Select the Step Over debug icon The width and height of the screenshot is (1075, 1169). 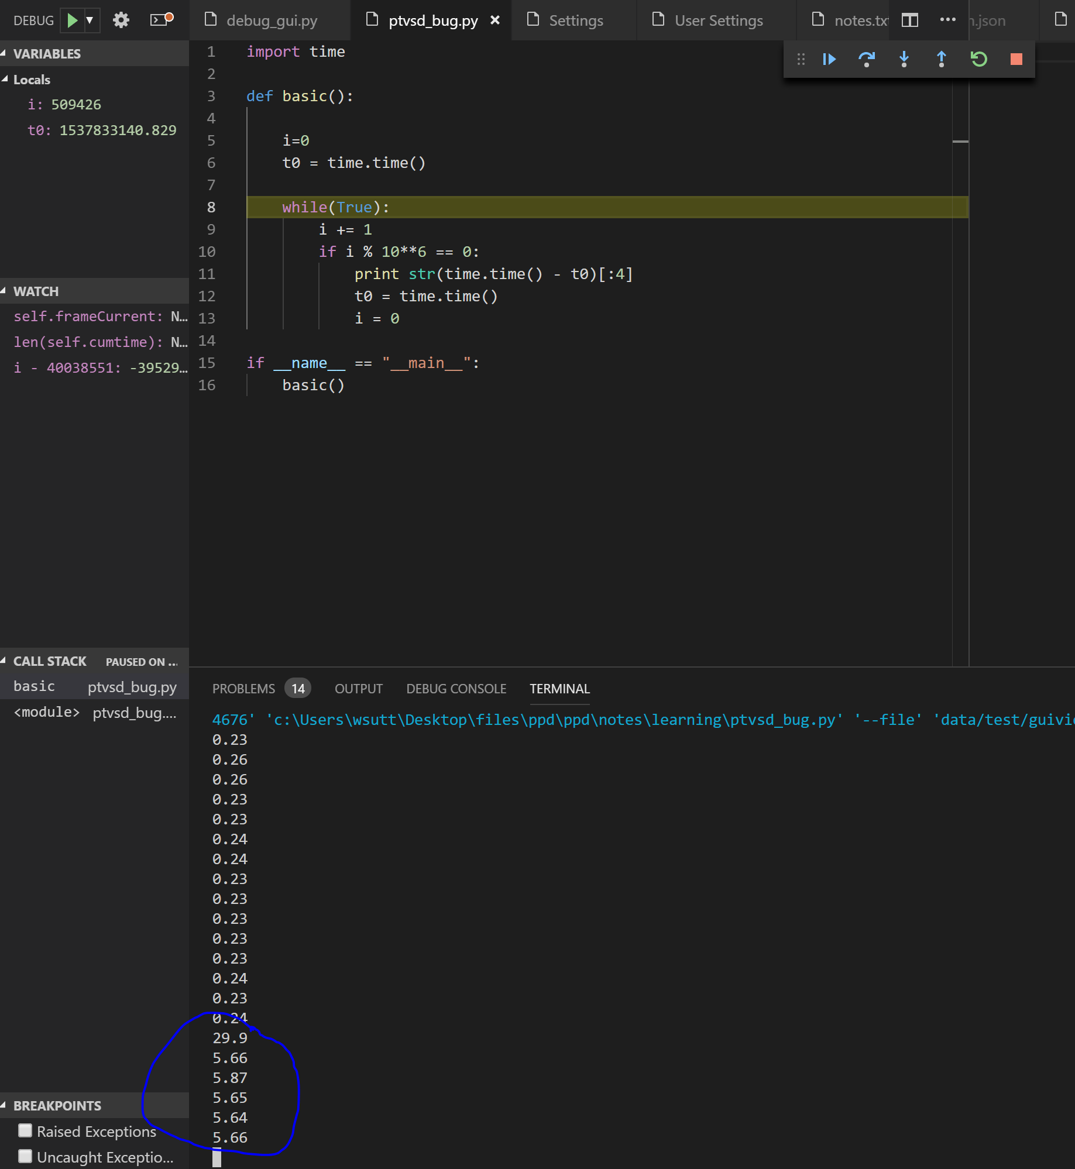click(867, 59)
